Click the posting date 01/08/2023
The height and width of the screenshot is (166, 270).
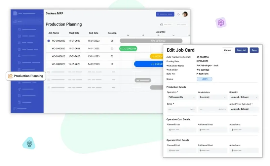pos(202,61)
